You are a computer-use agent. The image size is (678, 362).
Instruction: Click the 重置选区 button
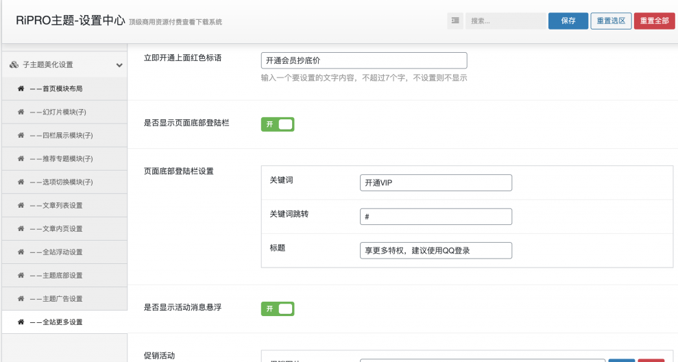click(611, 21)
